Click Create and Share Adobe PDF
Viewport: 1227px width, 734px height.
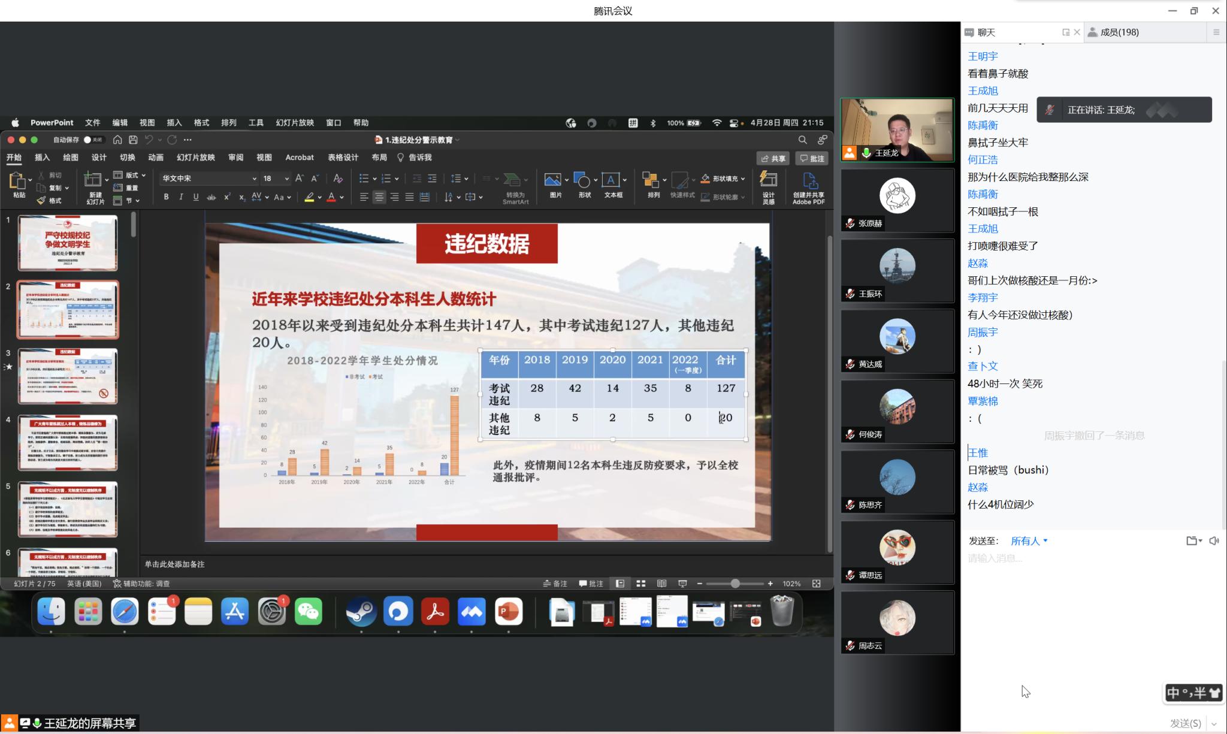[x=809, y=188]
